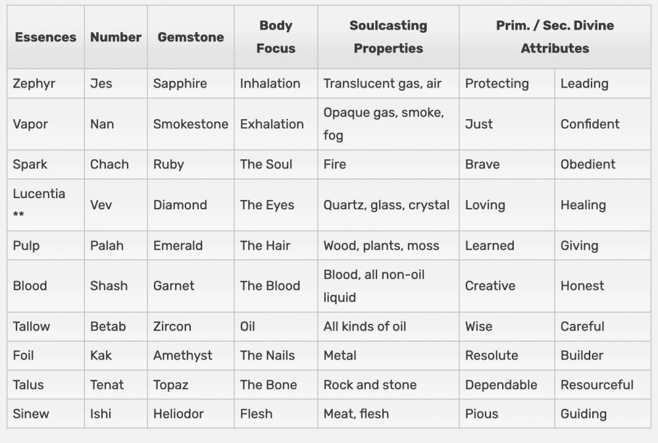Click the Resourceful attribute cell

coord(603,384)
